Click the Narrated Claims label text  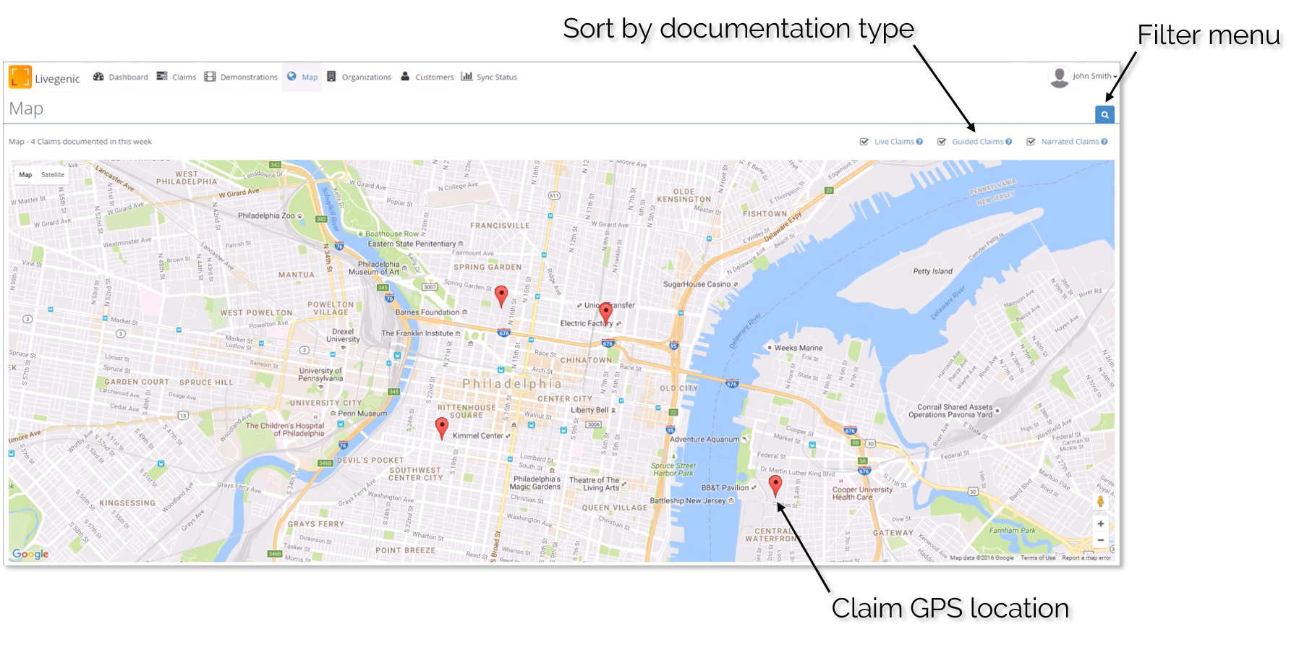(1070, 142)
